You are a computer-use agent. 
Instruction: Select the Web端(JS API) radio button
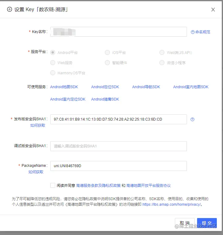pyautogui.click(x=162, y=53)
